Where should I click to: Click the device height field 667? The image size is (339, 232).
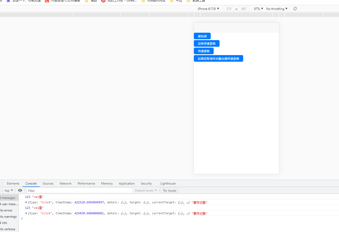tap(244, 9)
